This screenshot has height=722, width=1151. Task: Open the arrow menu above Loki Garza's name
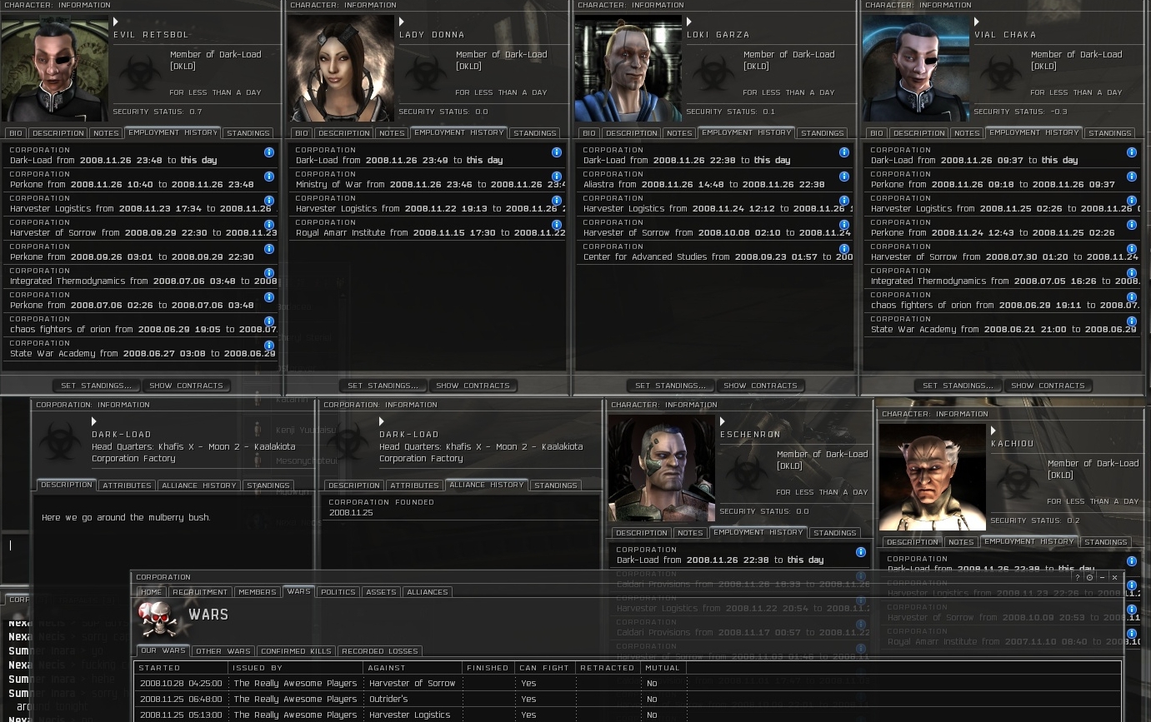pyautogui.click(x=689, y=22)
